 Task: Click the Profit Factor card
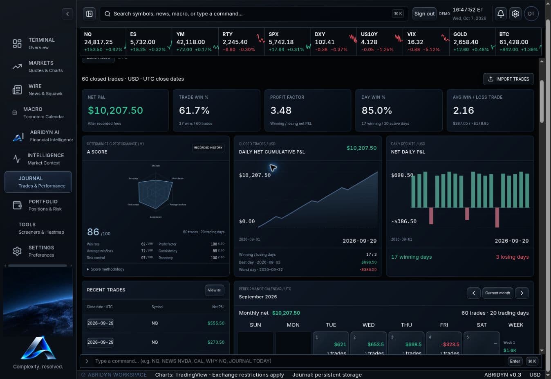click(308, 111)
